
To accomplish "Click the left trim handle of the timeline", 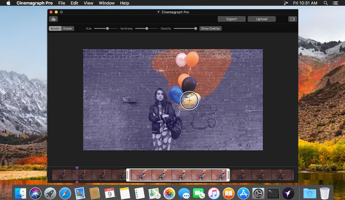I will (x=128, y=175).
